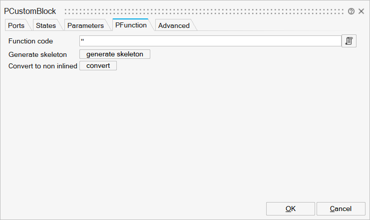Open the function code script editor
The image size is (370, 220).
coord(349,41)
